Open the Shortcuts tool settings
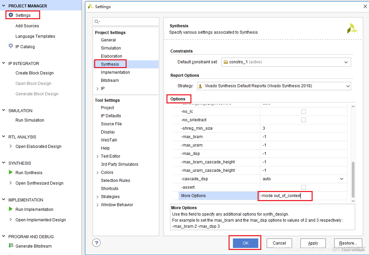 tap(110, 189)
